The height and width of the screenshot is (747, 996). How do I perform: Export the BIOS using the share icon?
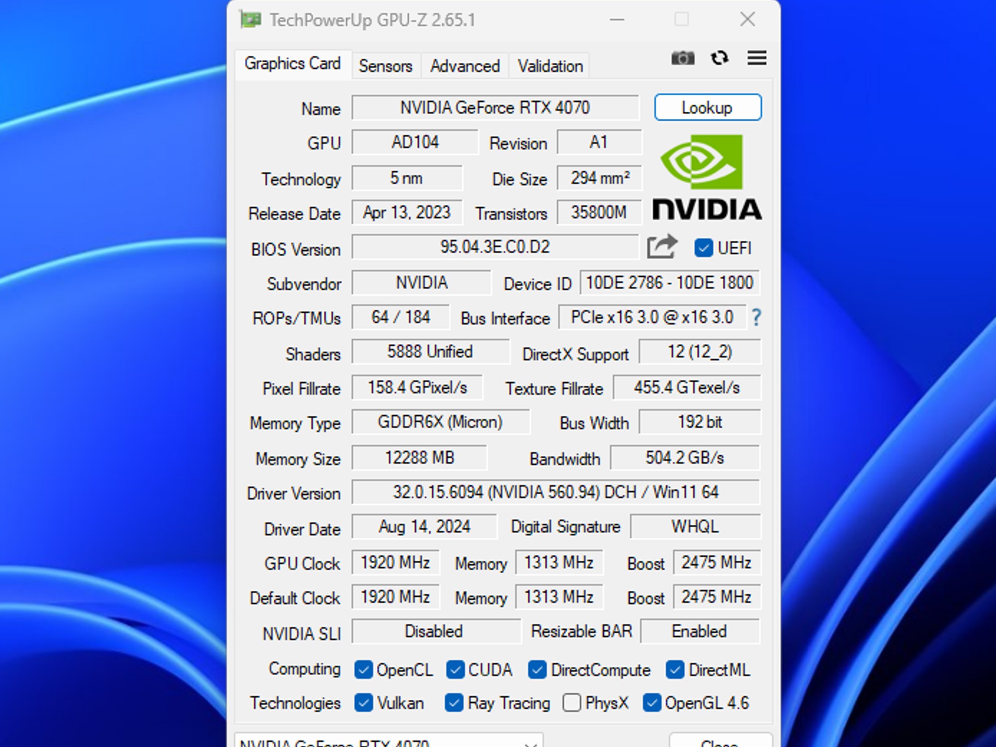click(661, 247)
